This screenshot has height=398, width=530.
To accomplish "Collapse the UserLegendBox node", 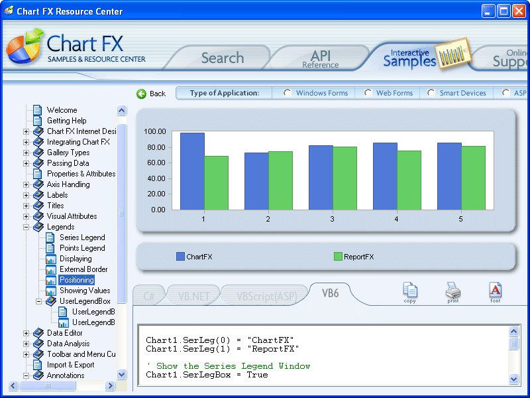I will (38, 300).
